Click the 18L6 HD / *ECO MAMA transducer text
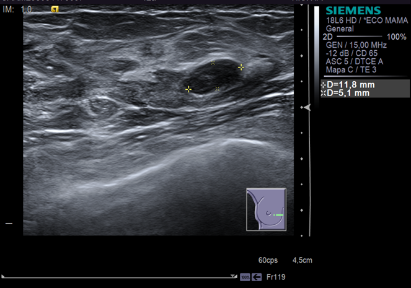411x288 pixels. tap(367, 20)
